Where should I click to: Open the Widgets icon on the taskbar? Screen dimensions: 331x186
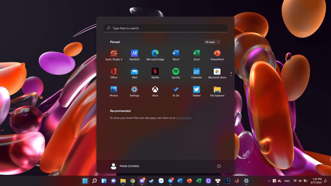[104, 181]
